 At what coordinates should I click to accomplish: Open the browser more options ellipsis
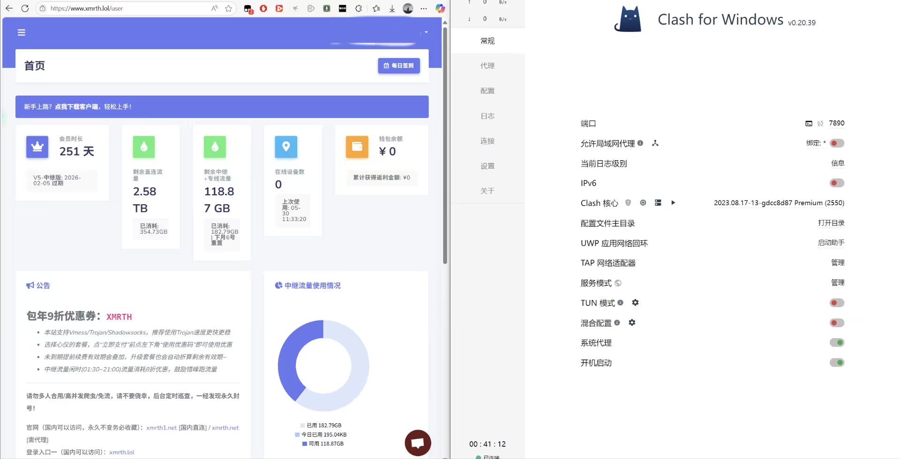tap(424, 8)
